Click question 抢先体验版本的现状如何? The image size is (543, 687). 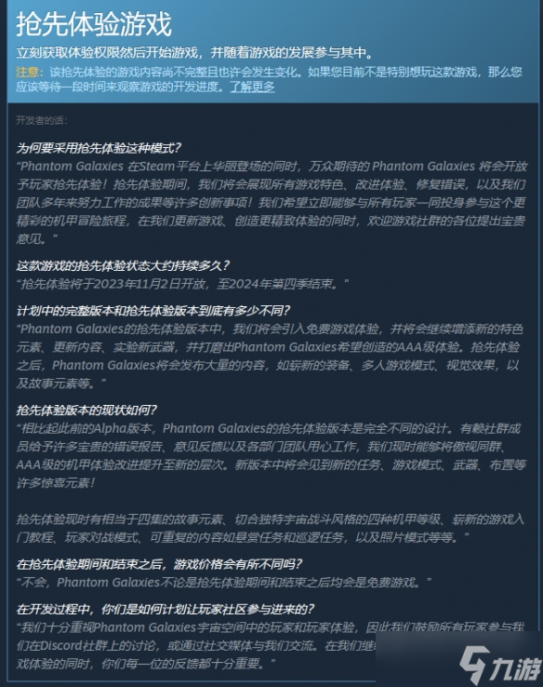pyautogui.click(x=86, y=411)
